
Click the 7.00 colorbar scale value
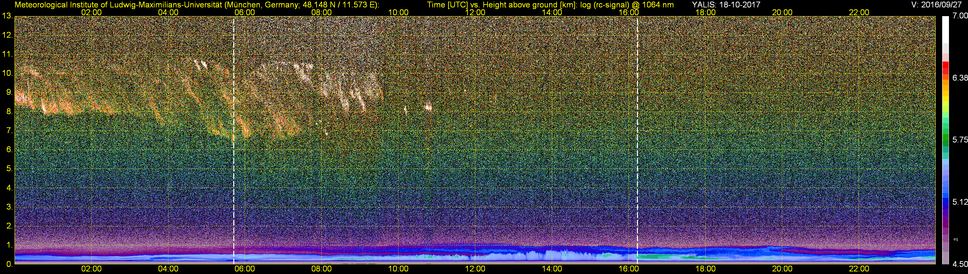click(x=960, y=16)
